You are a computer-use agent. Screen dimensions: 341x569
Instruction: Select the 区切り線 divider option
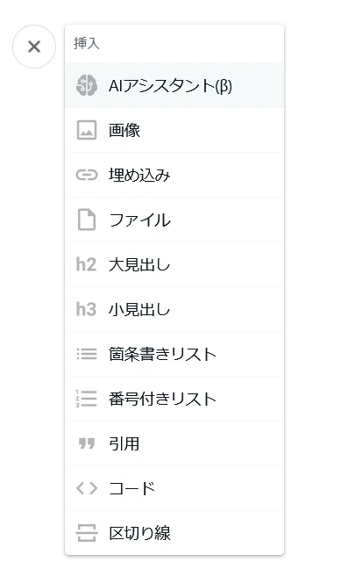174,533
